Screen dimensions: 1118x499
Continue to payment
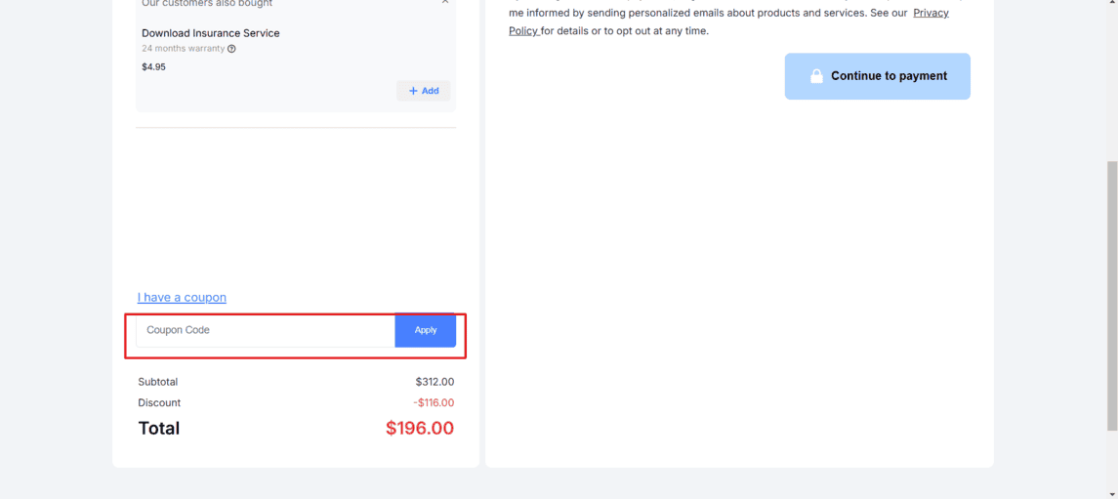[878, 76]
